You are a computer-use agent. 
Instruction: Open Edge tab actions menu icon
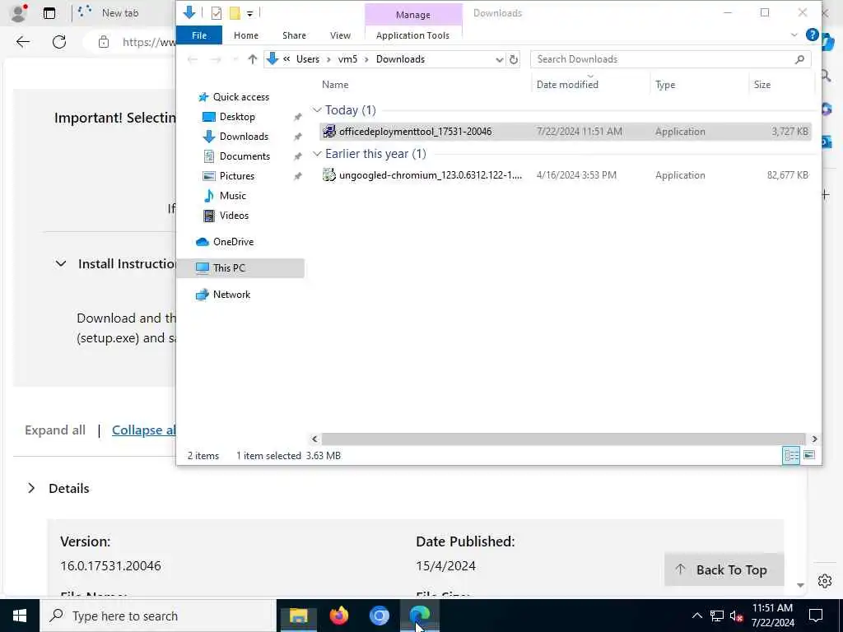[49, 13]
